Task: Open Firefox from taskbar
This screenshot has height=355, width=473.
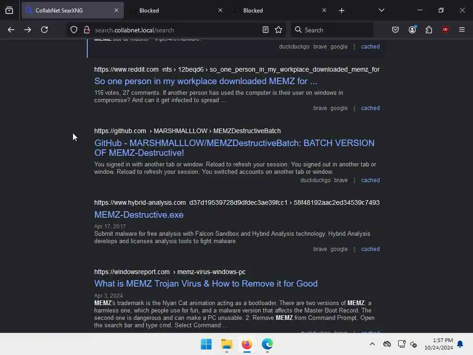Action: (x=247, y=344)
